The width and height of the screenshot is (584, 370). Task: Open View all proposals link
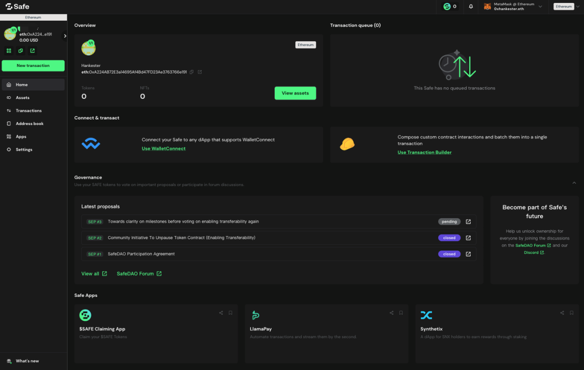(x=94, y=274)
